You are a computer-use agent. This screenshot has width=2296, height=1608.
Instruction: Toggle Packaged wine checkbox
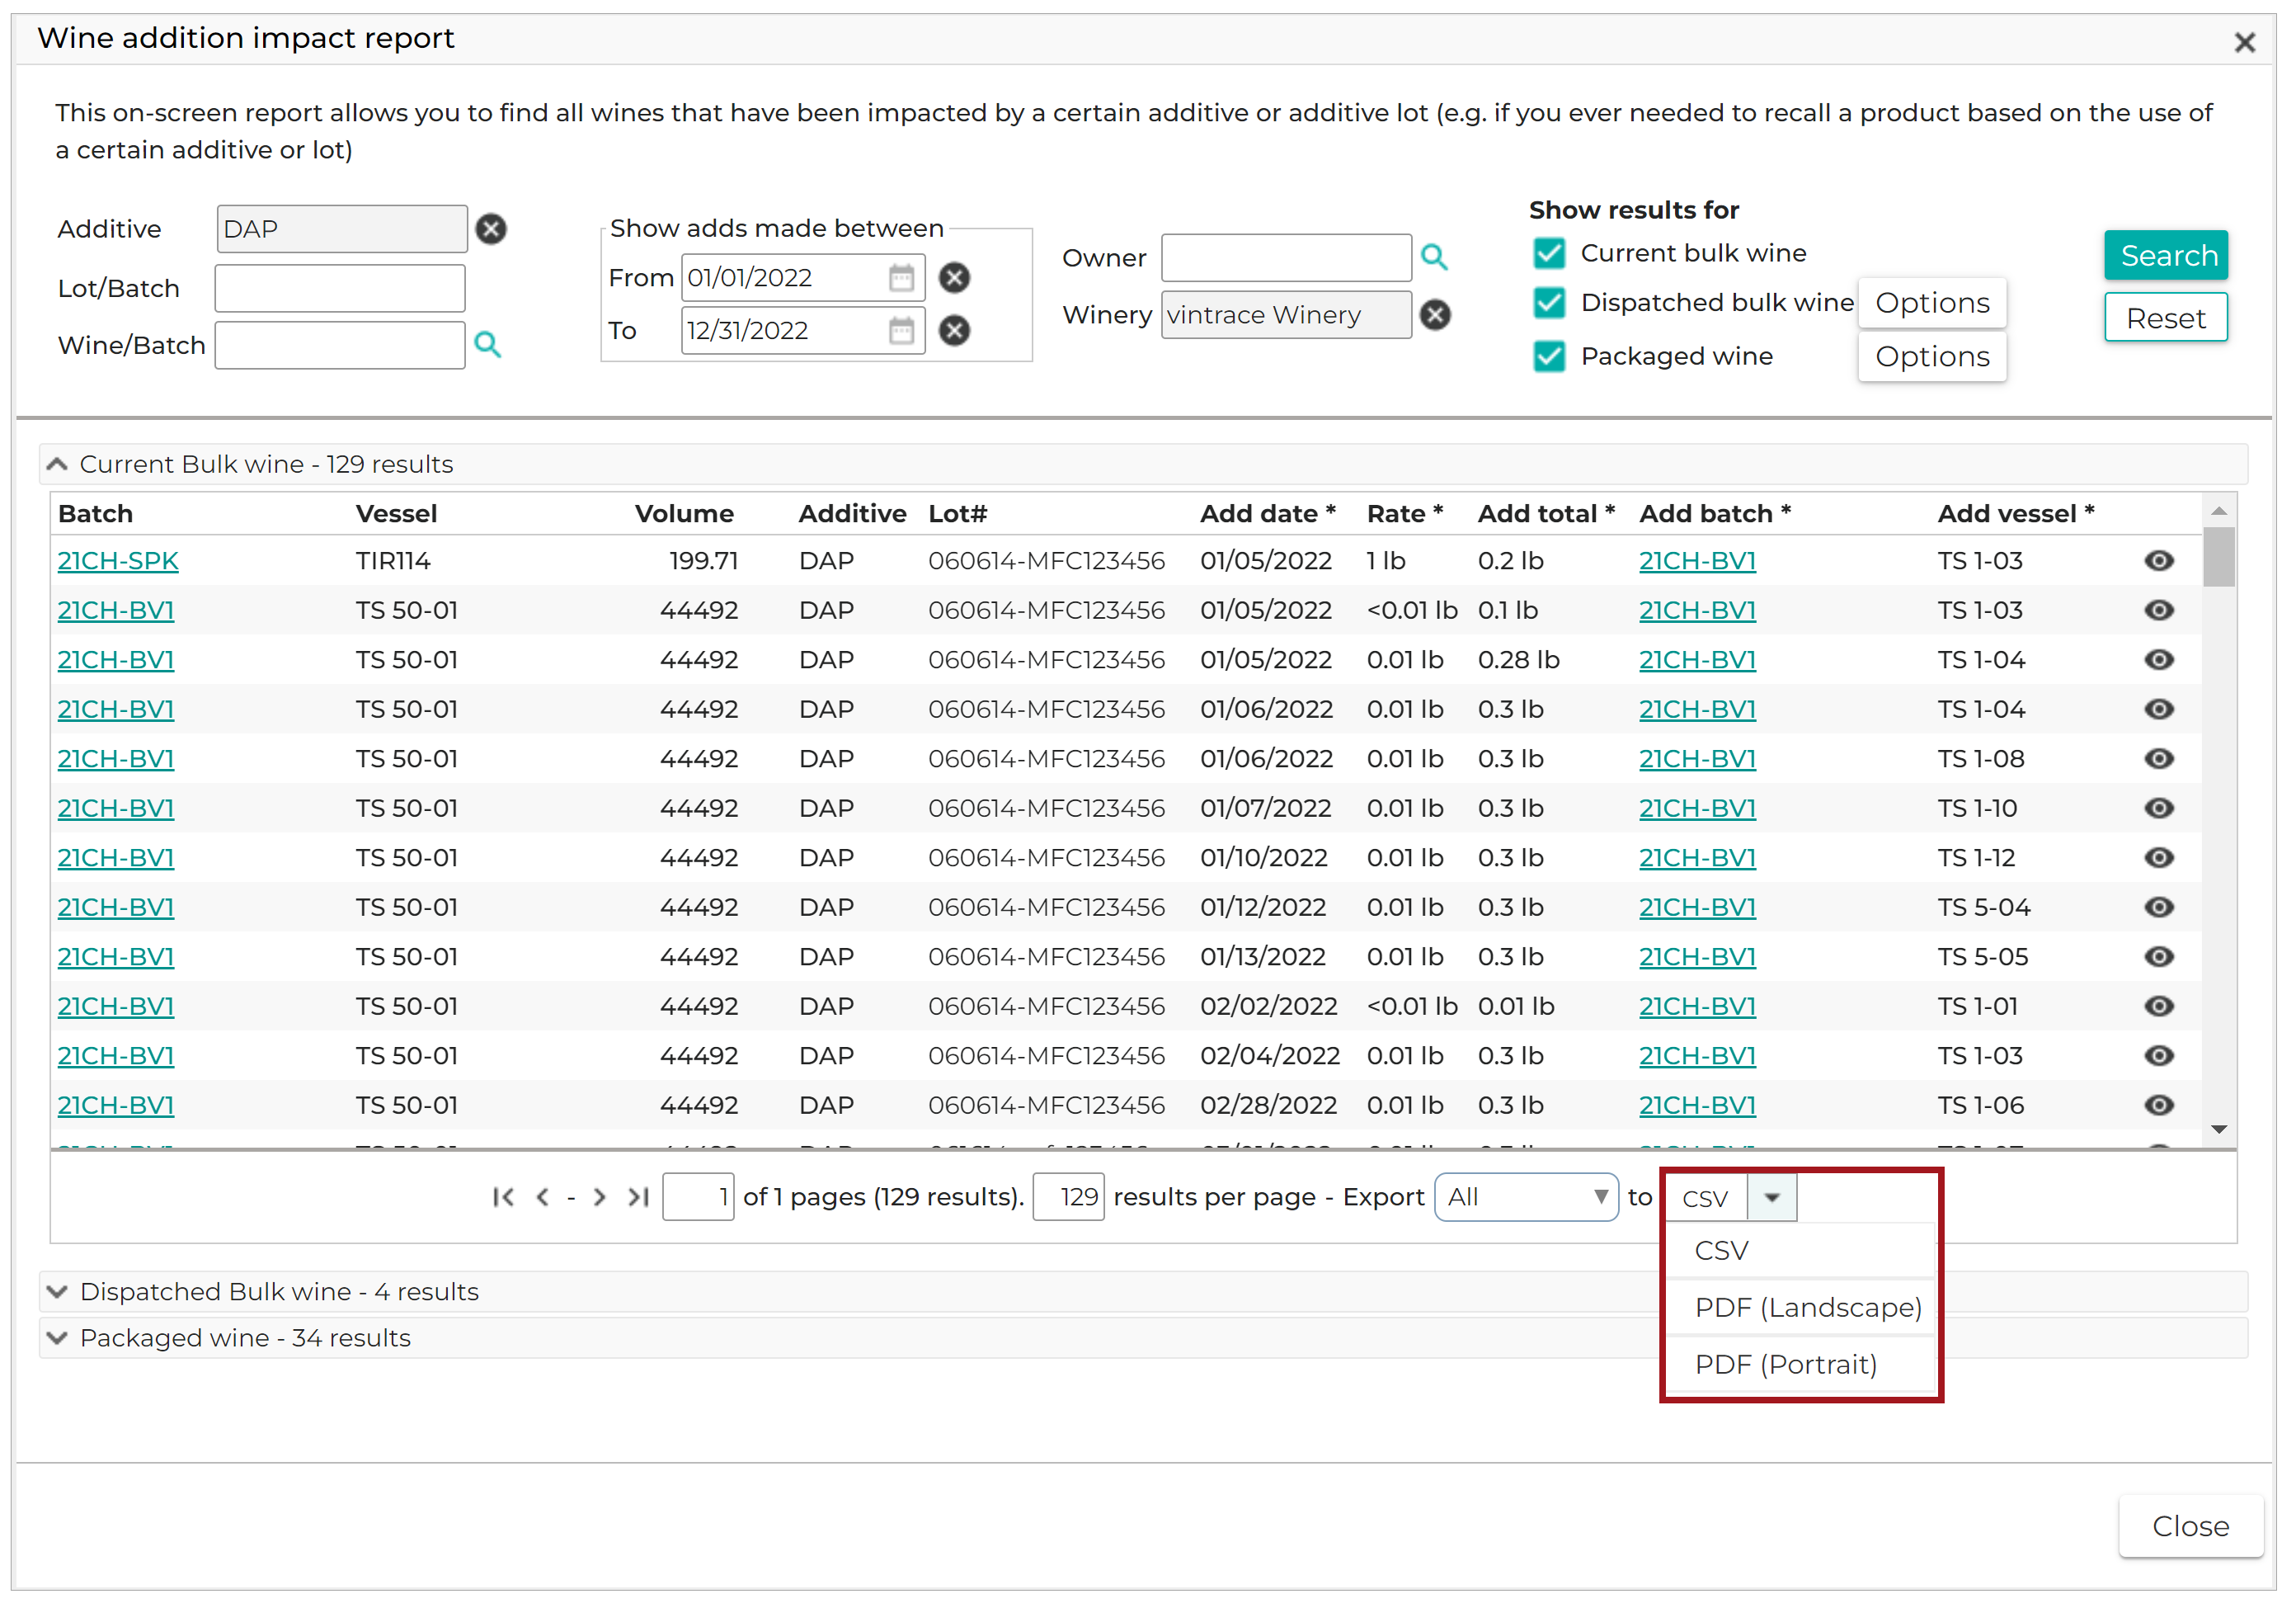[1549, 356]
